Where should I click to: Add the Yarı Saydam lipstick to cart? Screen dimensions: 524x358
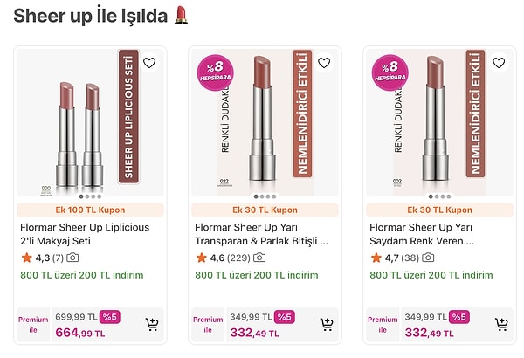[501, 325]
